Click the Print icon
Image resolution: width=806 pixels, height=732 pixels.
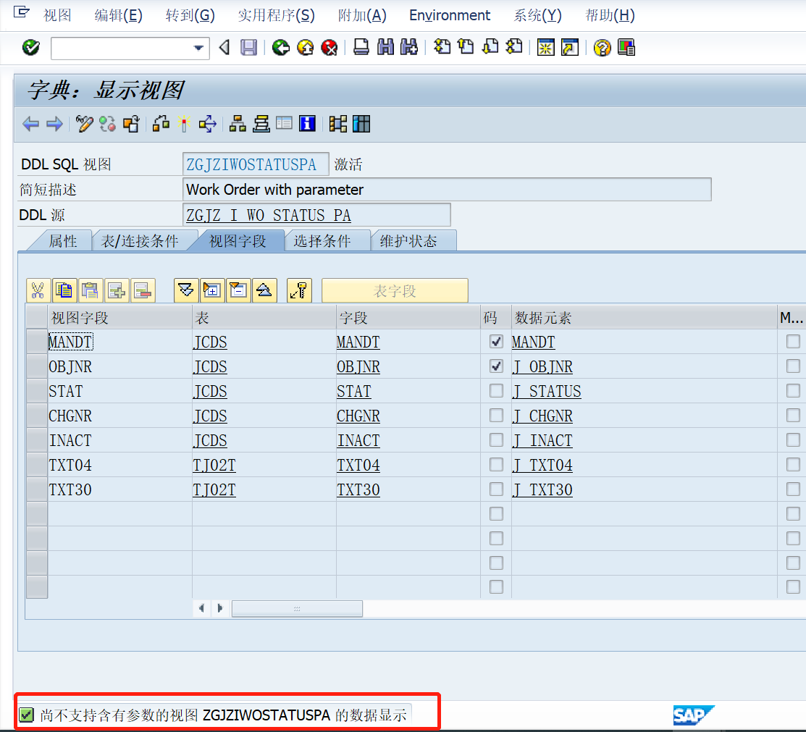tap(361, 48)
